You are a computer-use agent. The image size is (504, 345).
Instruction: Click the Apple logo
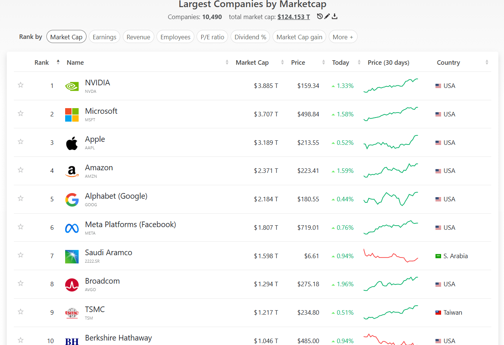click(x=72, y=143)
